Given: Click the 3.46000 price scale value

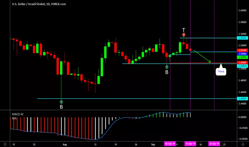Looking at the screenshot, I should (242, 92).
